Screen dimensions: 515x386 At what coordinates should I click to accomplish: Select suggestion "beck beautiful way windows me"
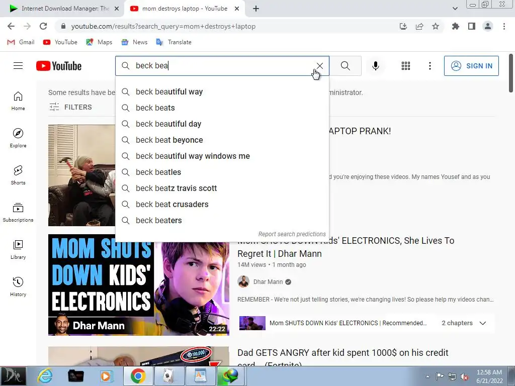[222, 156]
